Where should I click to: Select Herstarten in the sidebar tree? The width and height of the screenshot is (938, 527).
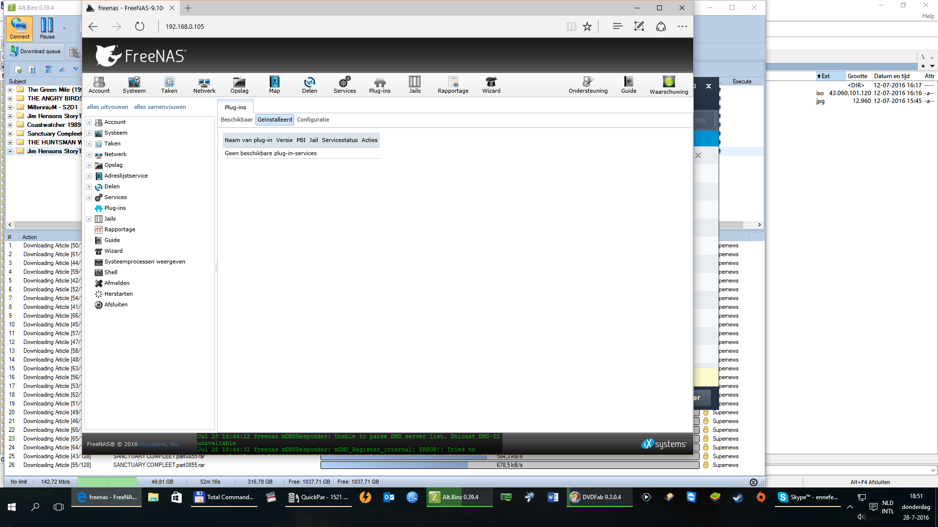tap(118, 294)
